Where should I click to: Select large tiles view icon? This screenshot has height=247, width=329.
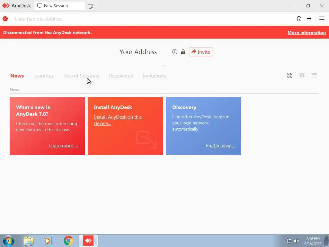pyautogui.click(x=290, y=75)
